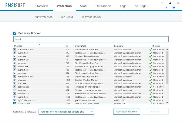Screen dimensions: 182x122
Task: Select the services.exe process name
Action: click(x=23, y=87)
